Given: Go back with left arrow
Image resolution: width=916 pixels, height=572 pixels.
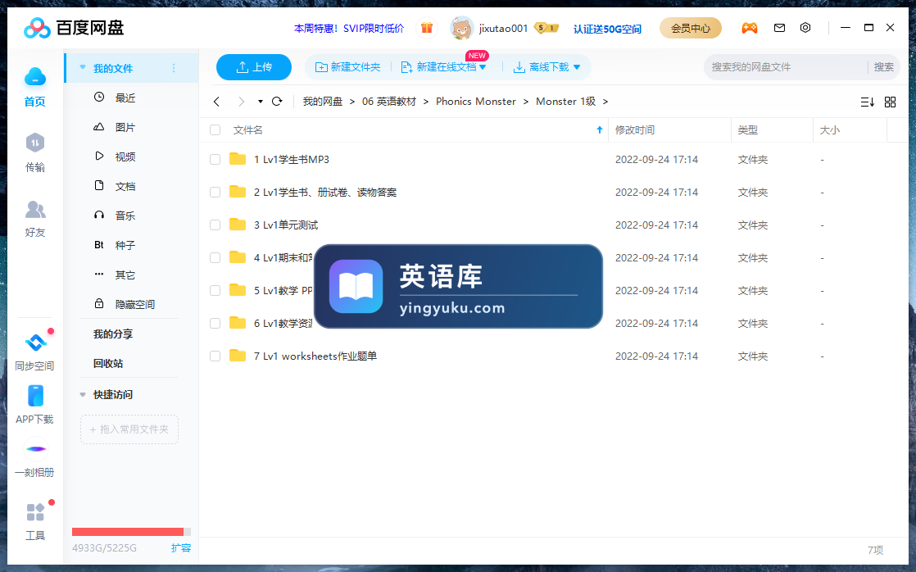Looking at the screenshot, I should 217,102.
